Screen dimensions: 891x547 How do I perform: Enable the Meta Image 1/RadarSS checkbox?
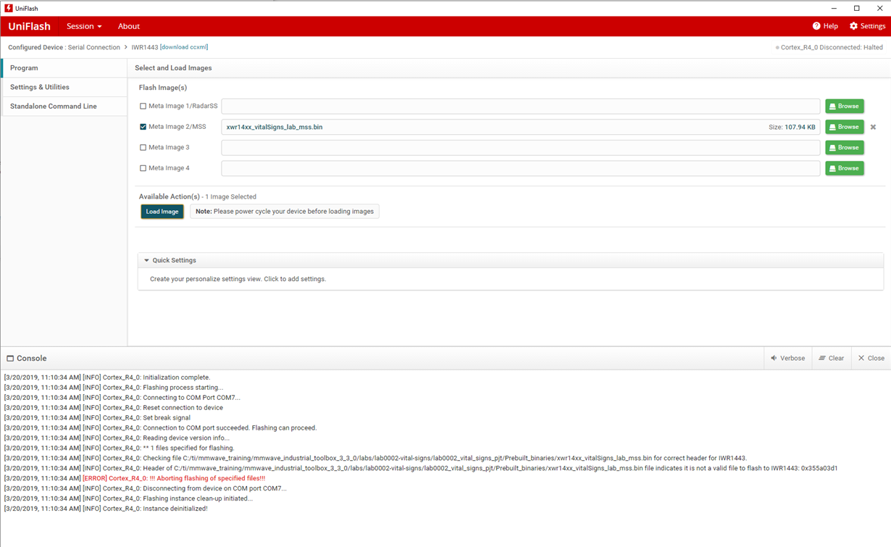point(143,107)
